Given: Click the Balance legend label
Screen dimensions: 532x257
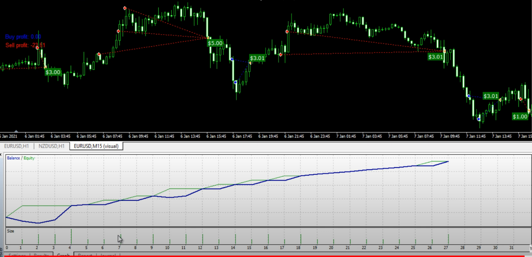Looking at the screenshot, I should (x=13, y=158).
